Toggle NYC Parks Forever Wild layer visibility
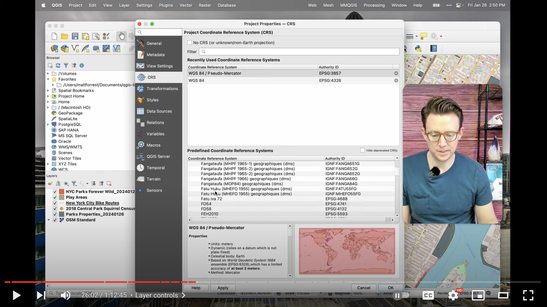Viewport: 547px width, 307px height. click(x=55, y=192)
